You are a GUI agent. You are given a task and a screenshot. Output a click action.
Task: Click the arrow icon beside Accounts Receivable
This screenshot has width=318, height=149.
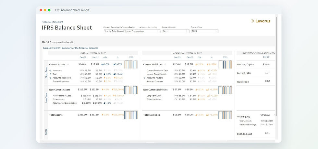pos(50,78)
